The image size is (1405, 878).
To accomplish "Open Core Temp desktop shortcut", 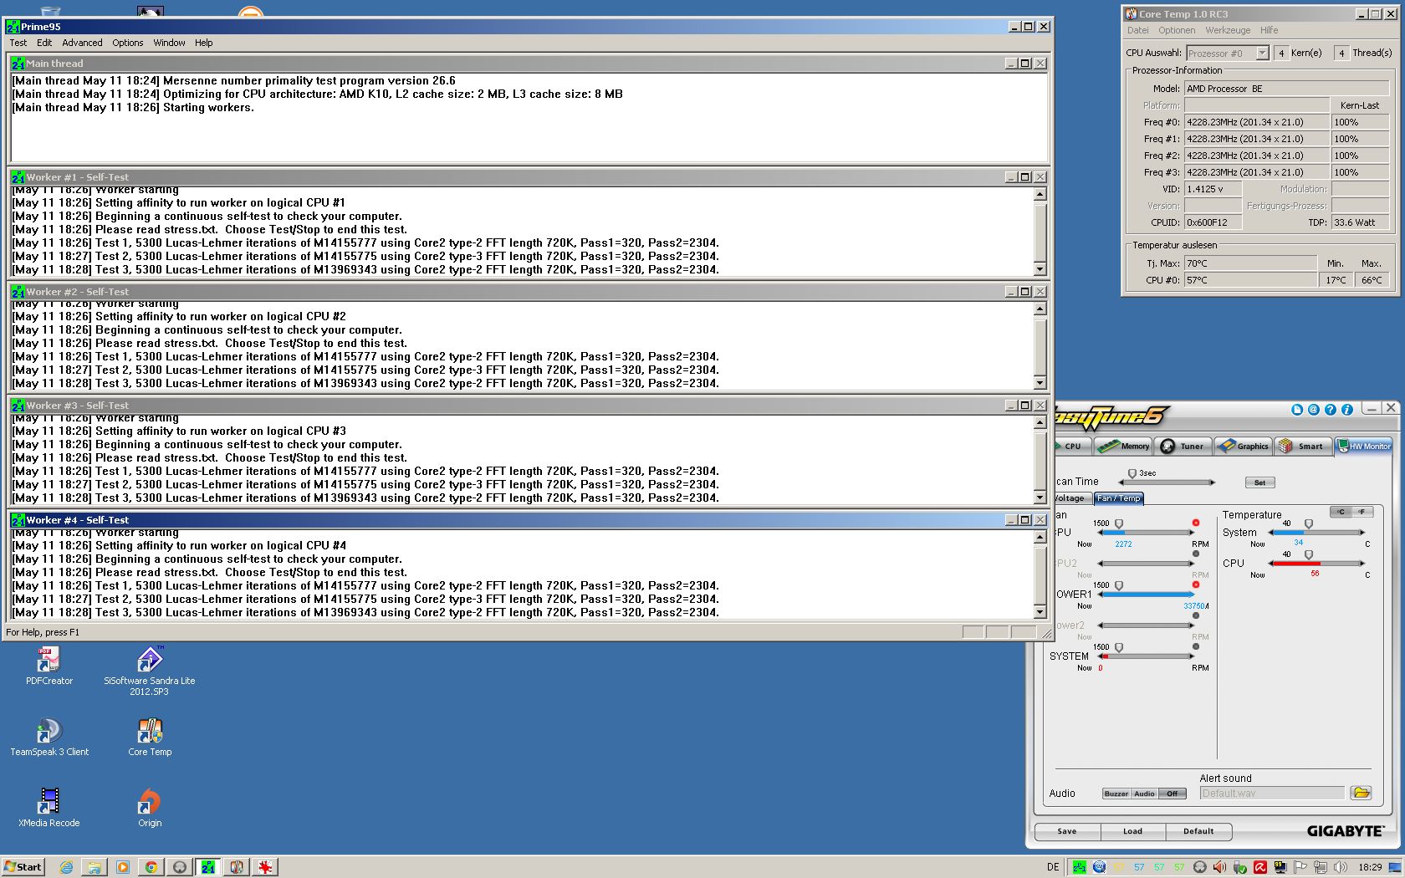I will pyautogui.click(x=150, y=738).
